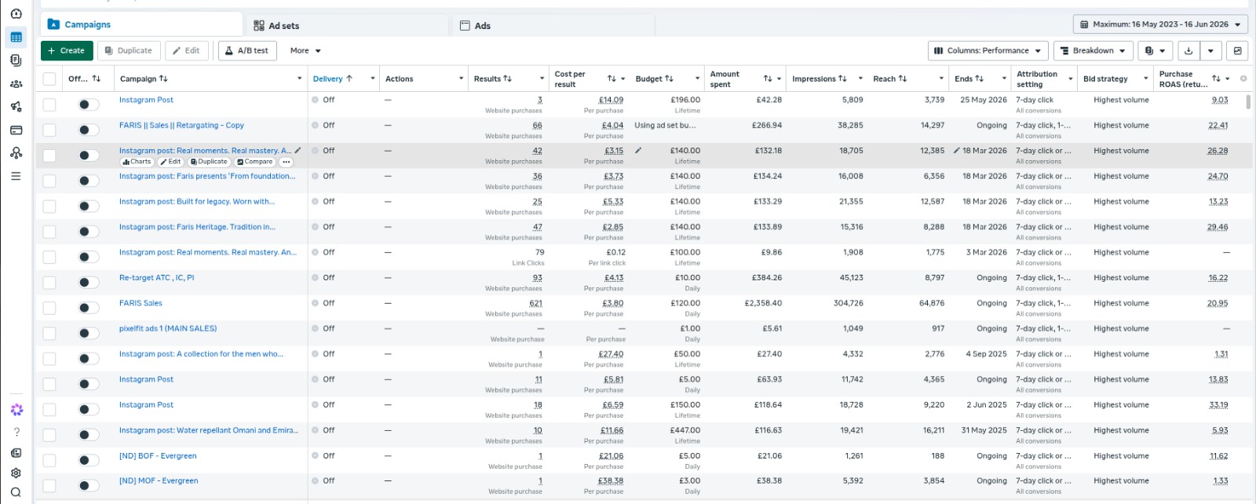Image resolution: width=1256 pixels, height=504 pixels.
Task: Open Results column header dropdown arrow
Action: 542,79
